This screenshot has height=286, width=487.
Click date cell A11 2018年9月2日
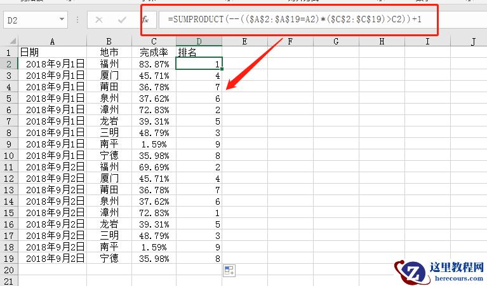(52, 167)
